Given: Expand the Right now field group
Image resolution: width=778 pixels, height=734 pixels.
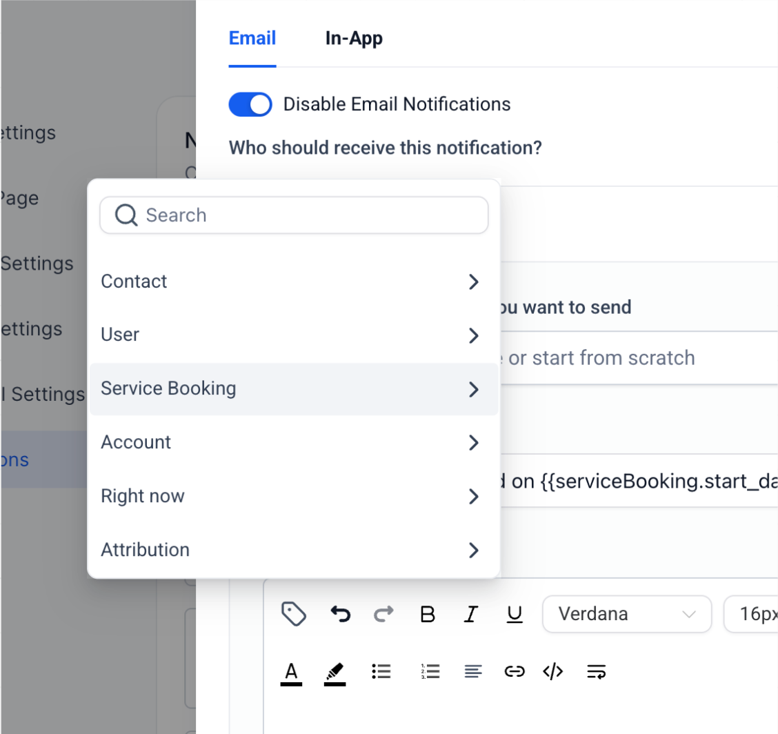Looking at the screenshot, I should 294,496.
